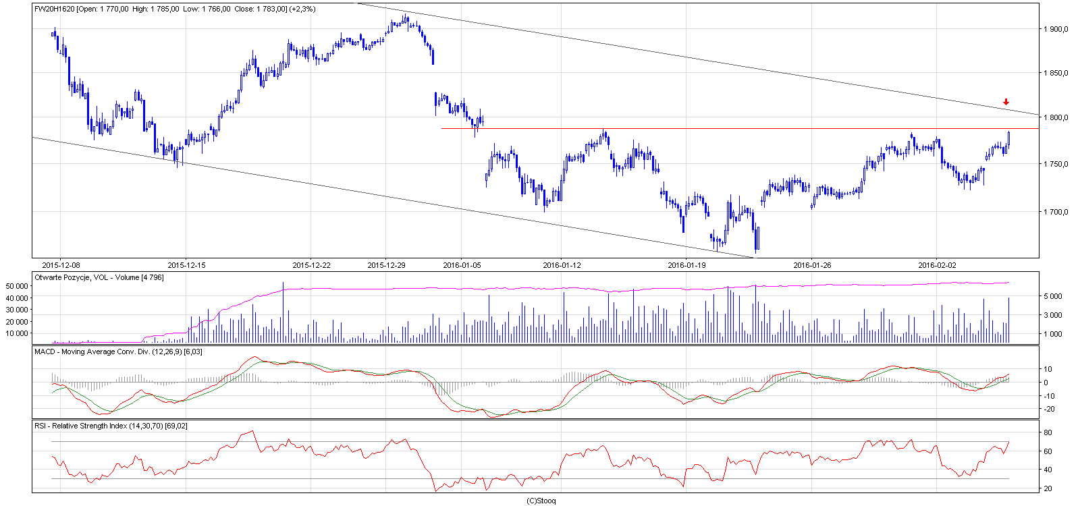Select the 3 000 volume axis label

click(1054, 315)
